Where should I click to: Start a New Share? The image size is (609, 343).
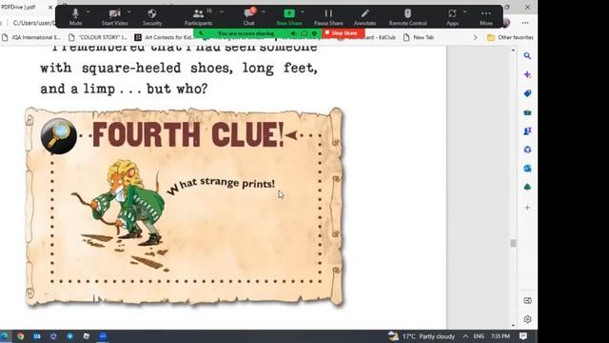289,17
